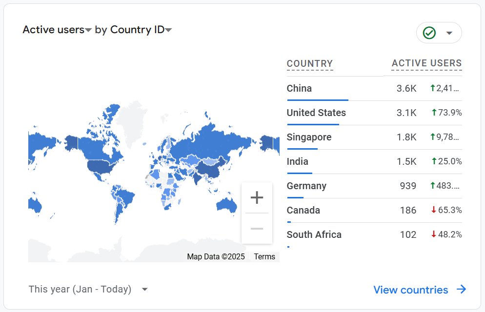
Task: Open the map Terms link
Action: pos(264,256)
